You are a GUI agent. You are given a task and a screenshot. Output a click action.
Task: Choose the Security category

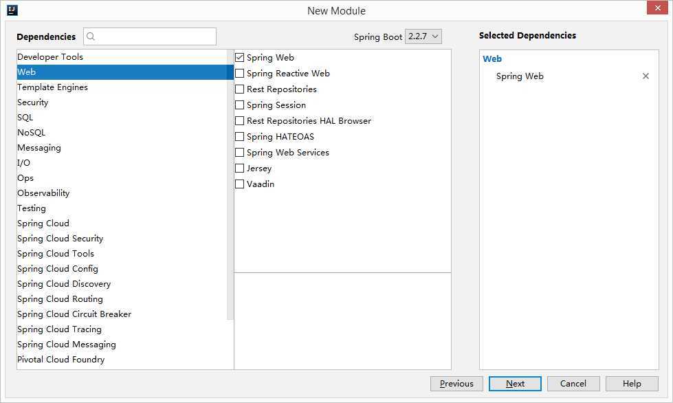(122, 102)
